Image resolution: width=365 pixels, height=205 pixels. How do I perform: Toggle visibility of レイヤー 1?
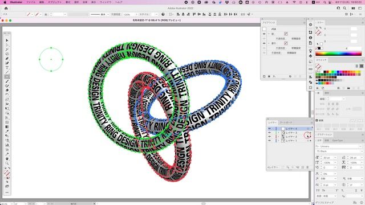(x=270, y=141)
